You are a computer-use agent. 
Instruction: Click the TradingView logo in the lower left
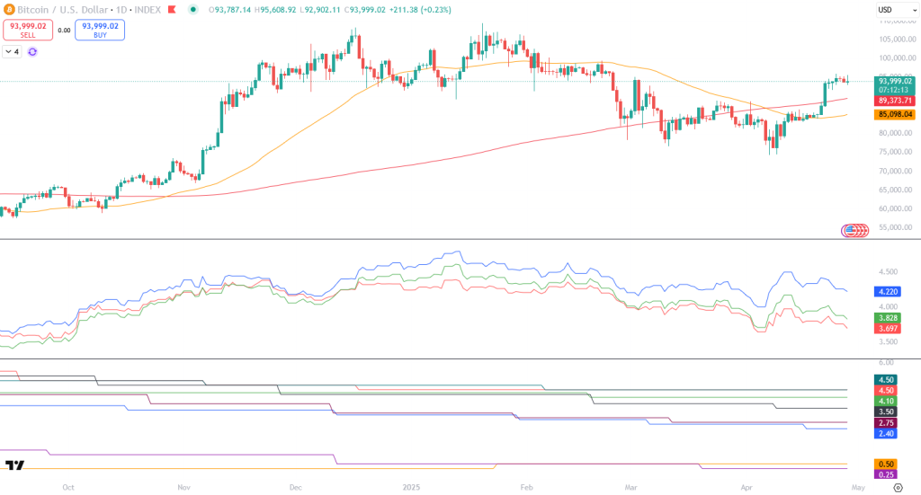[x=14, y=465]
